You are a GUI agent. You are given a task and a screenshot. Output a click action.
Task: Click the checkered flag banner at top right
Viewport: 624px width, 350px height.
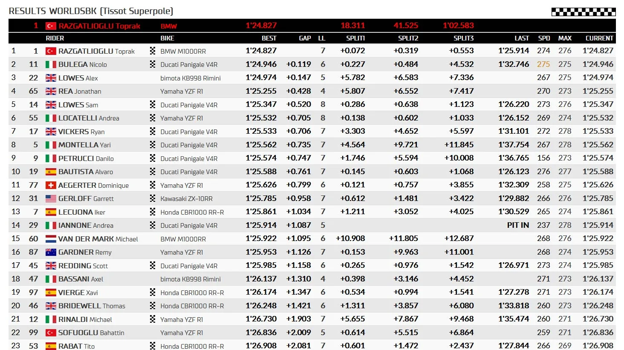[584, 11]
